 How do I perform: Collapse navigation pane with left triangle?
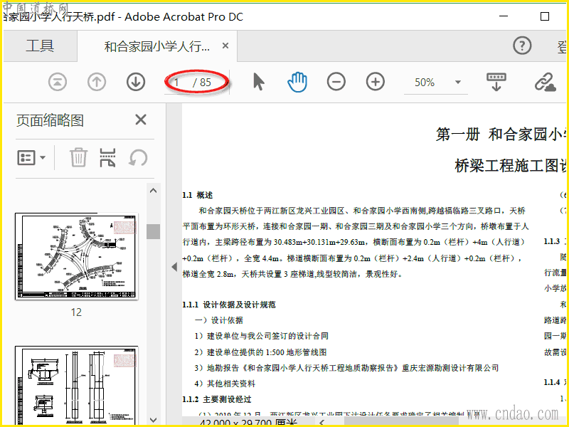[174, 267]
